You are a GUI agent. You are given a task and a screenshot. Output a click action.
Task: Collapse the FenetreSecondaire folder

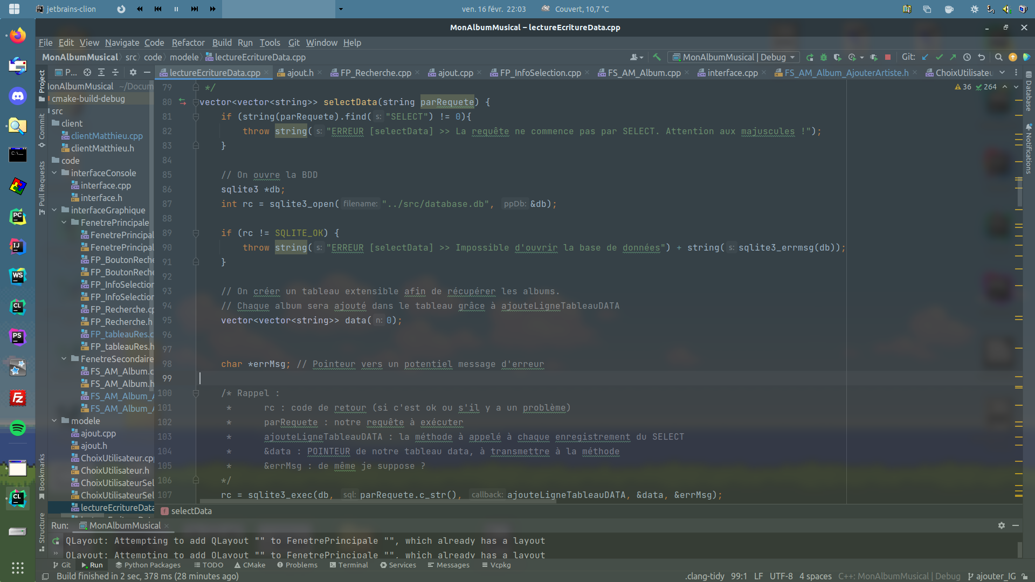64,359
